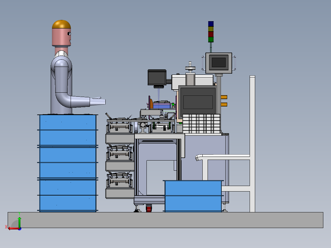Click the operator's outstretched hand
Image resolution: width=331 pixels, height=248 pixels.
(98, 101)
